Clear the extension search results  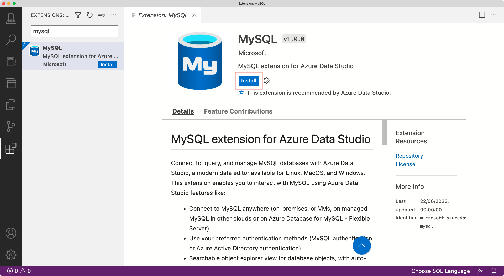pos(101,15)
